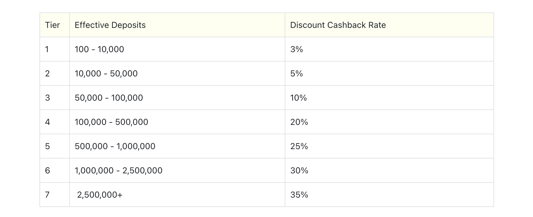
Task: Select tier number 7 cell
Action: 55,195
